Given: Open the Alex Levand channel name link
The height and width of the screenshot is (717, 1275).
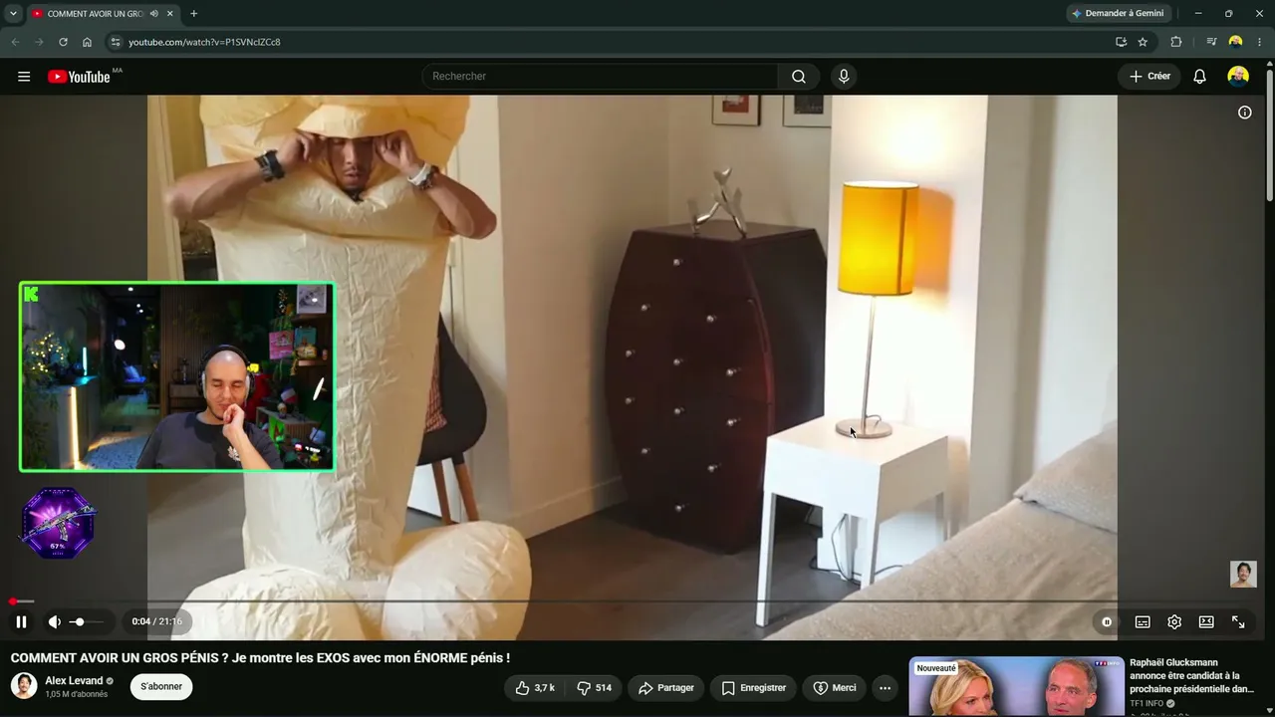Looking at the screenshot, I should click(74, 681).
